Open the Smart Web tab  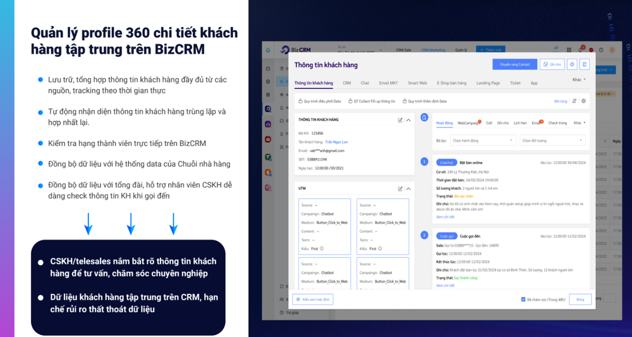[x=417, y=83]
